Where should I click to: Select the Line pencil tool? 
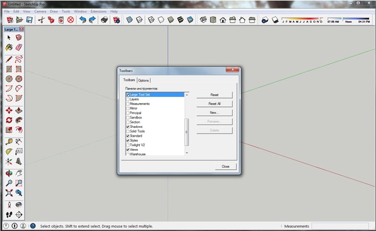[9, 59]
